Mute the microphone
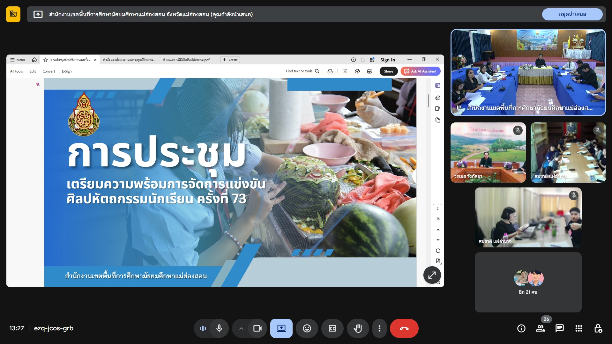The width and height of the screenshot is (612, 344). pos(219,328)
